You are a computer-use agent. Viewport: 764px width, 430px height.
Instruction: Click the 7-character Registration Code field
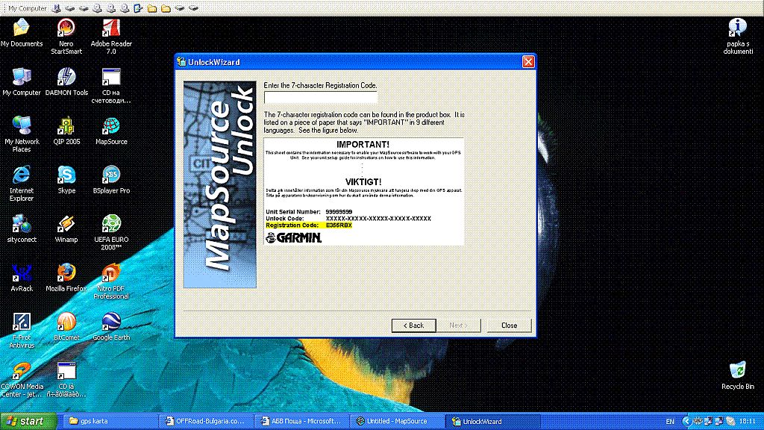[x=321, y=97]
